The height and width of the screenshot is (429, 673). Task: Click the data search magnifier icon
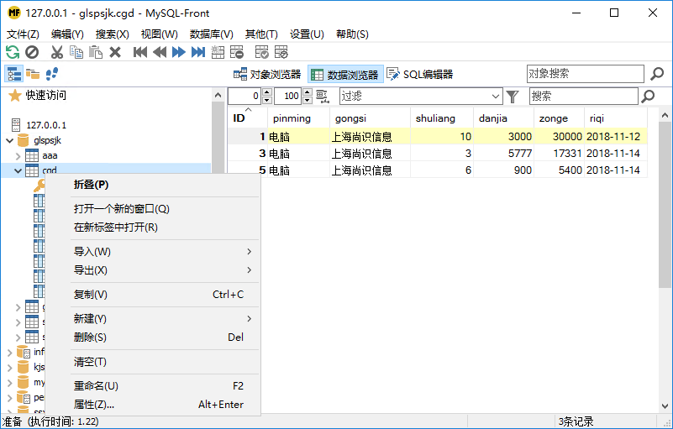pos(647,96)
